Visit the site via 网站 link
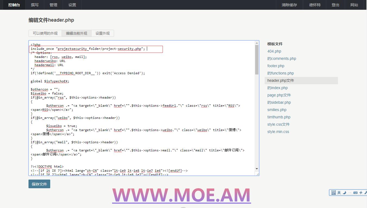This screenshot has height=208, width=367. 354,5
